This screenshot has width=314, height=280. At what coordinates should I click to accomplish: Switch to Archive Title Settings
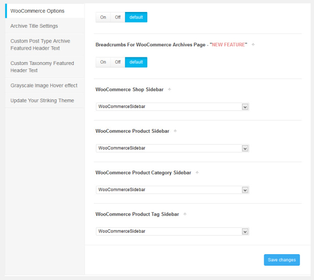45,26
